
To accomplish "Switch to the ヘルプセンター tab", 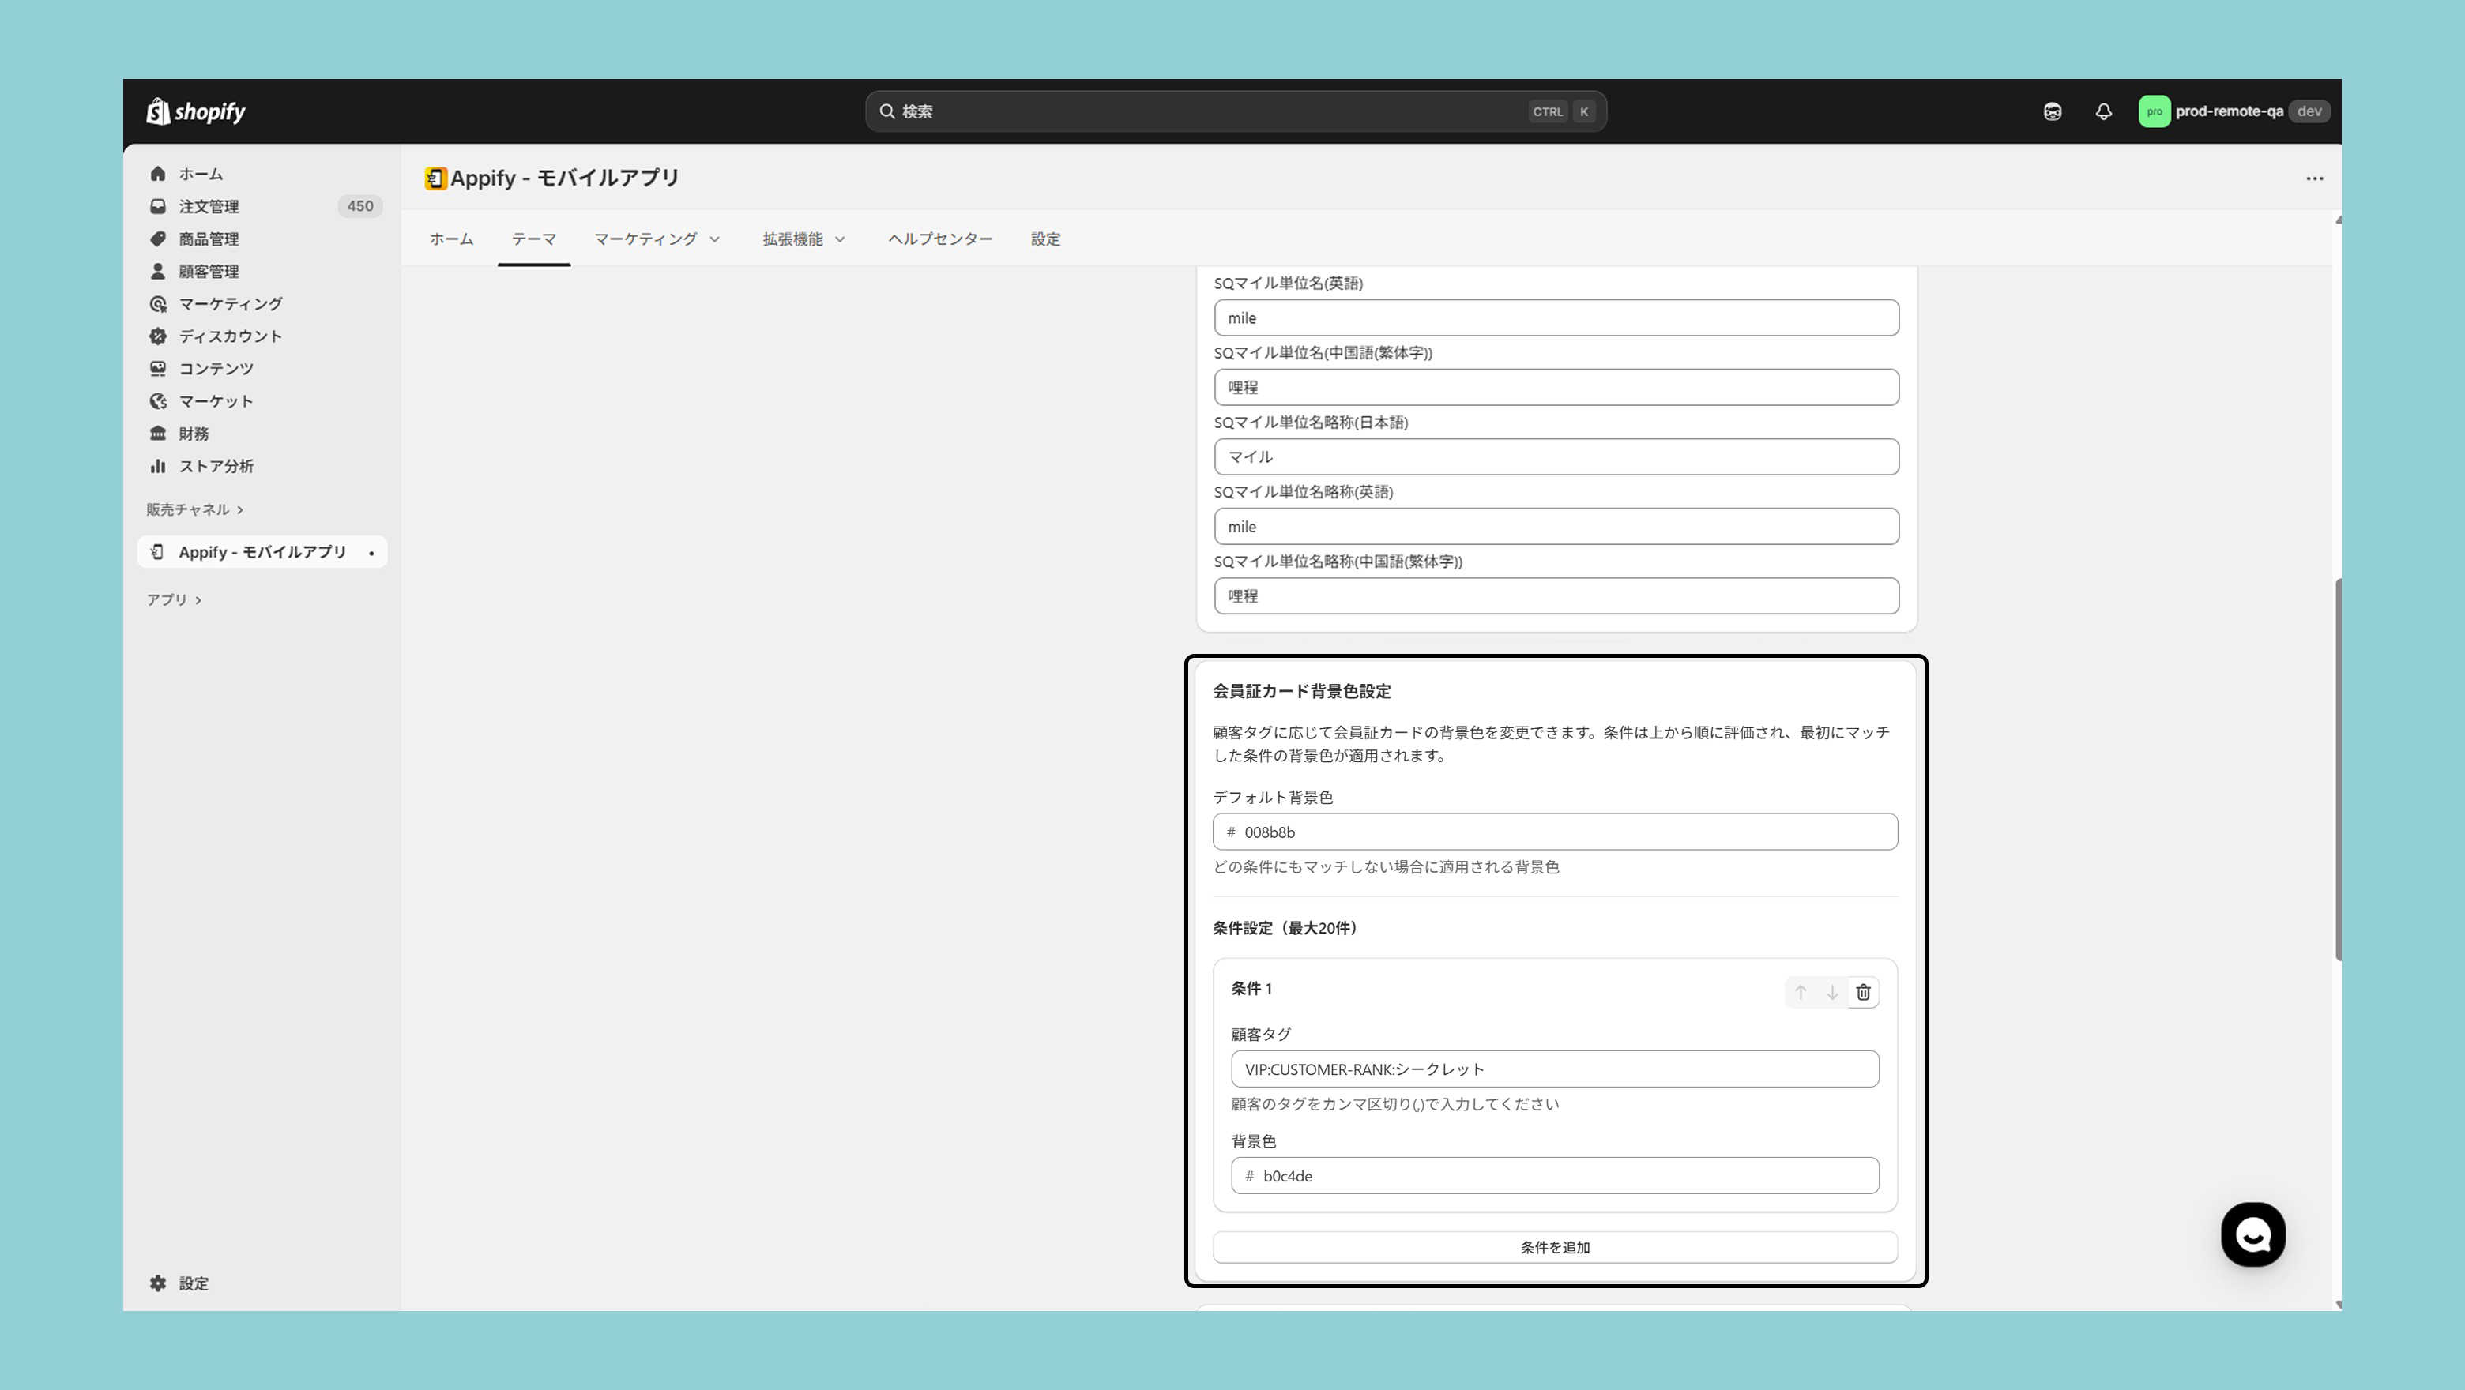I will pyautogui.click(x=939, y=239).
